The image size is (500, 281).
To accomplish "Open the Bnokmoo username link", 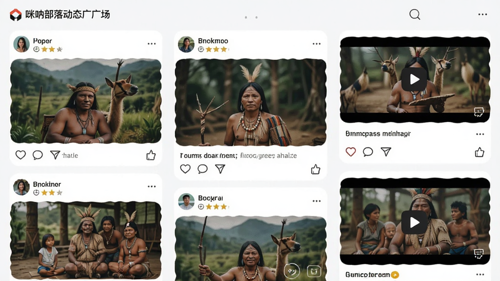I will pyautogui.click(x=213, y=41).
